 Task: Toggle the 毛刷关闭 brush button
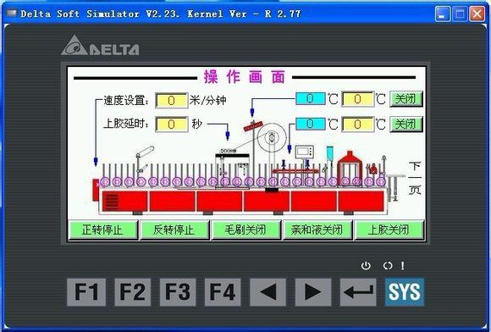(245, 230)
